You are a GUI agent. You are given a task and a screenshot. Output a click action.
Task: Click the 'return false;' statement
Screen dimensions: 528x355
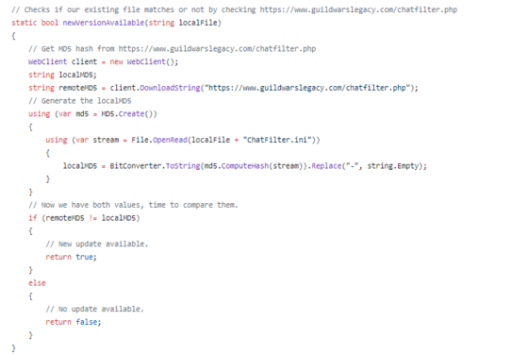point(74,322)
